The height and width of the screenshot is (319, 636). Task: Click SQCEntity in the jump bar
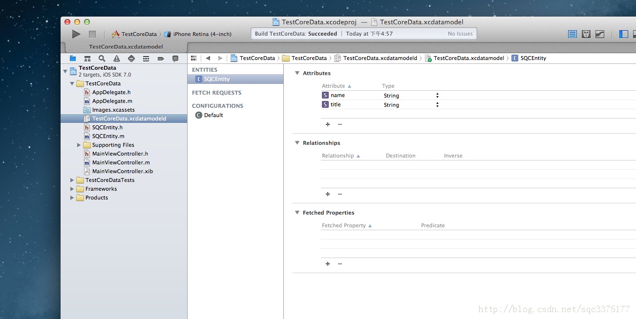pos(529,58)
